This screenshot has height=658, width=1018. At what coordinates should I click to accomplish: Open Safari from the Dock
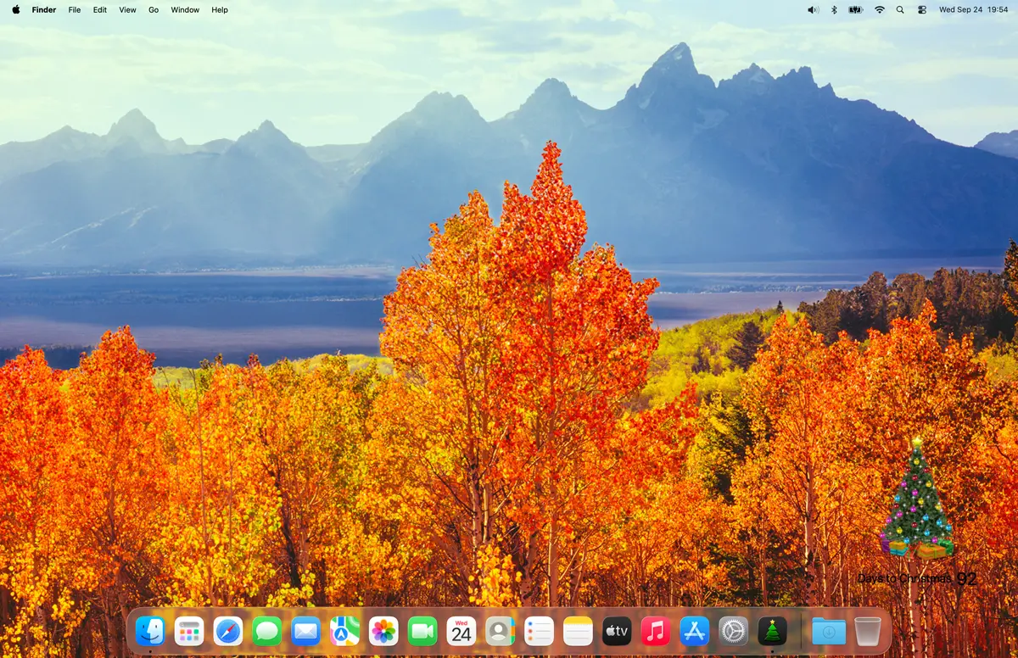228,631
